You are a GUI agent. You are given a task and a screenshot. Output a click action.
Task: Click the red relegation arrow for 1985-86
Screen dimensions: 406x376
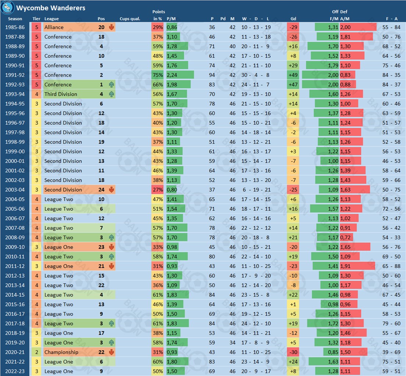(x=111, y=27)
